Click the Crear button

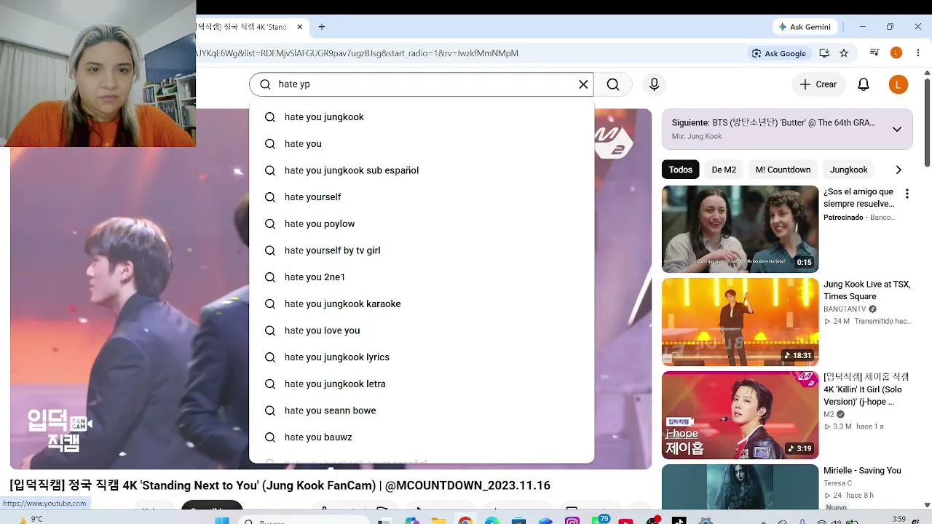pyautogui.click(x=818, y=84)
